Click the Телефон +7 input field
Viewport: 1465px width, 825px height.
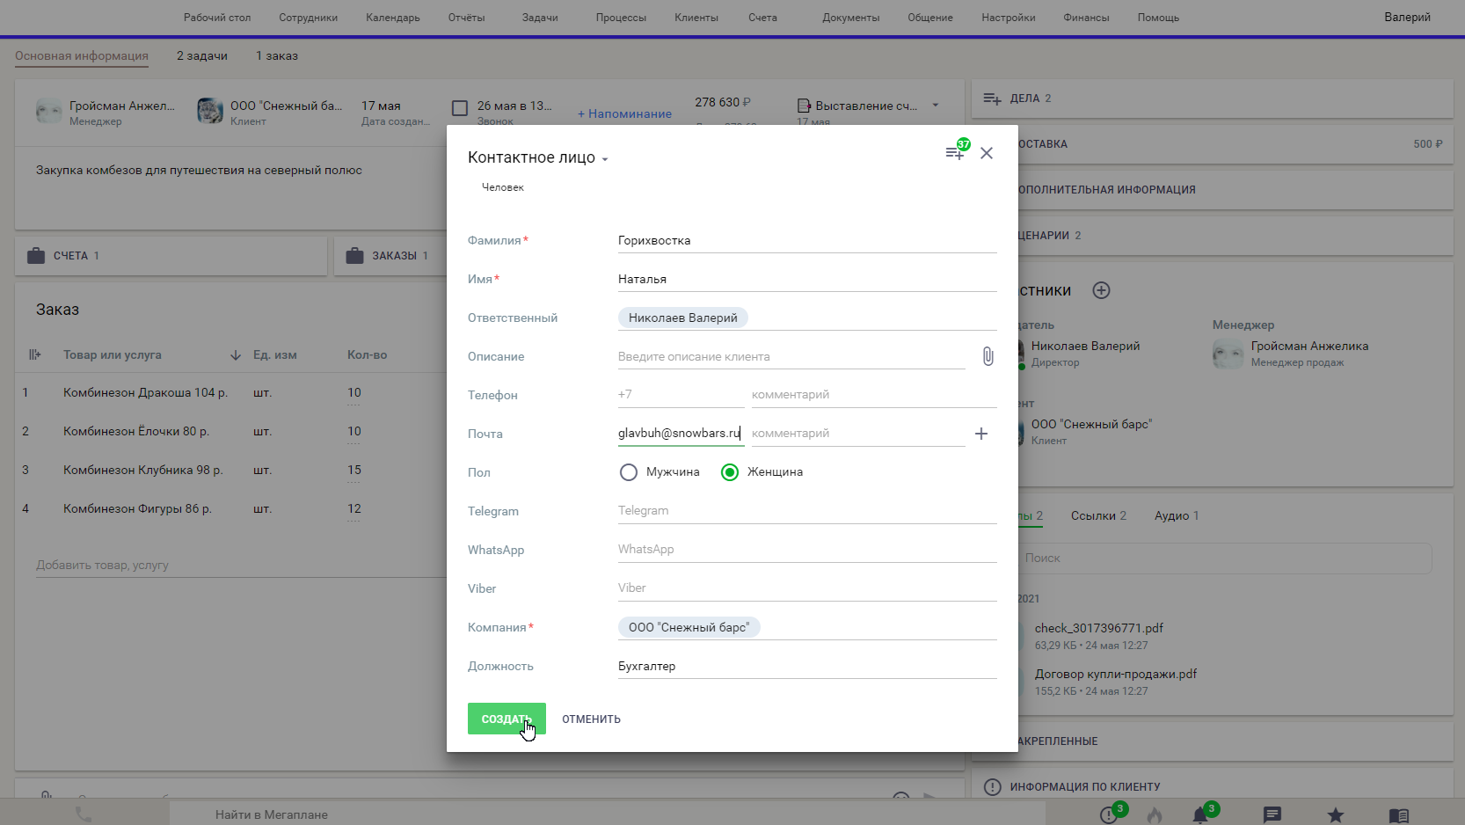(x=681, y=395)
